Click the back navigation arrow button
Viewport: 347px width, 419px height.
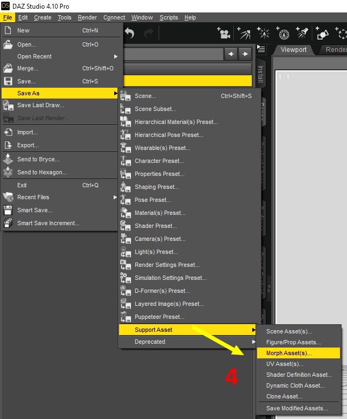231,54
